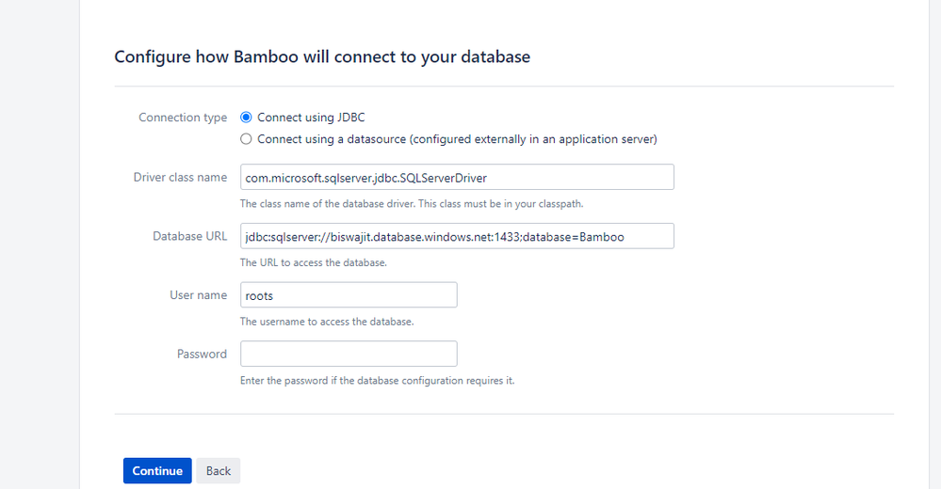The image size is (941, 489).
Task: Focus the empty Password field
Action: [349, 354]
